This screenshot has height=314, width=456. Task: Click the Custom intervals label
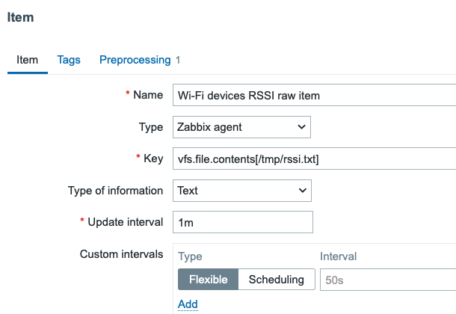tap(121, 254)
